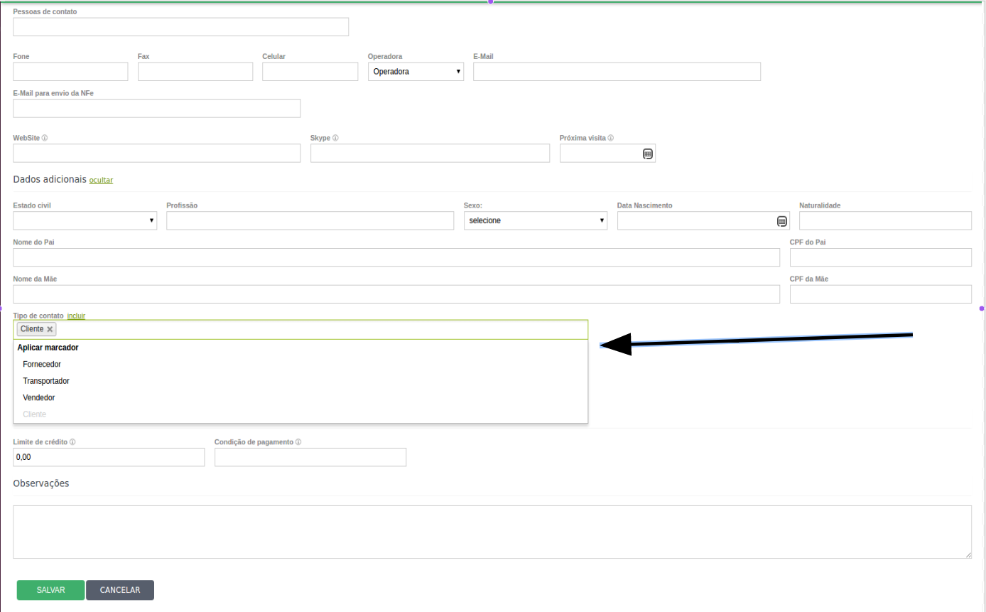986x612 pixels.
Task: Focus the Observações text area
Action: pyautogui.click(x=492, y=532)
